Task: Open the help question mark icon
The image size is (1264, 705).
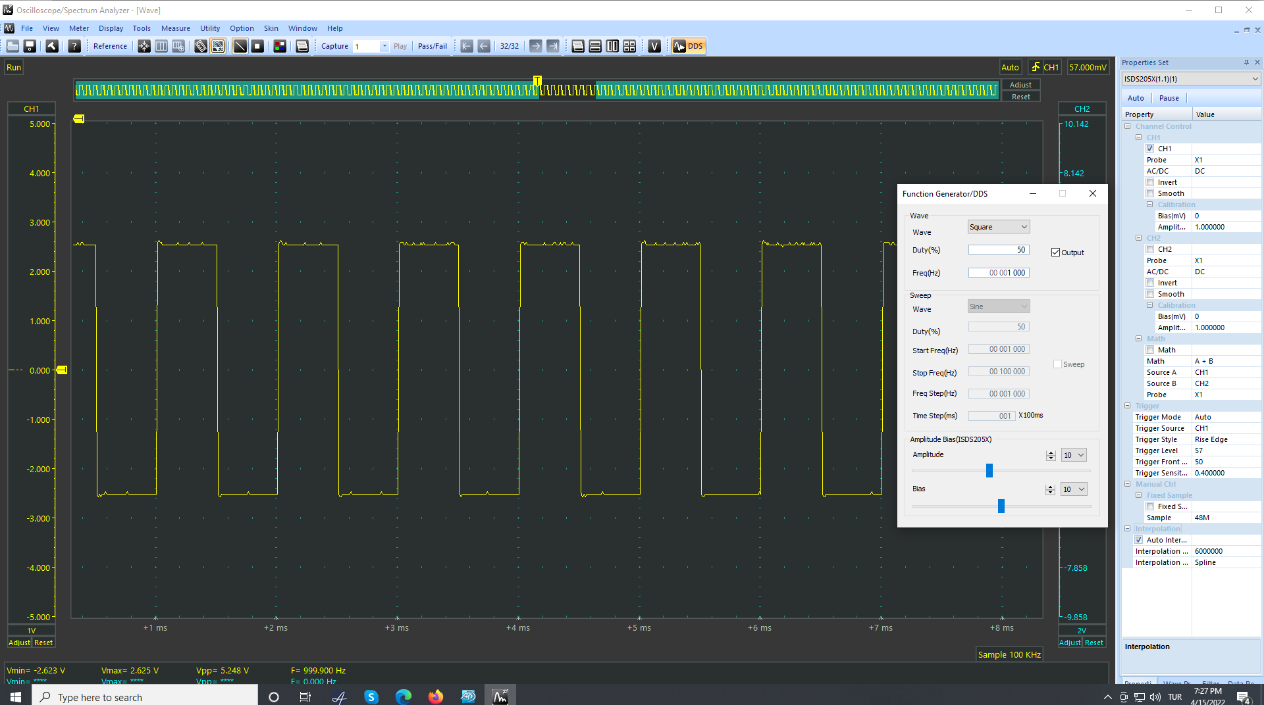Action: coord(74,46)
